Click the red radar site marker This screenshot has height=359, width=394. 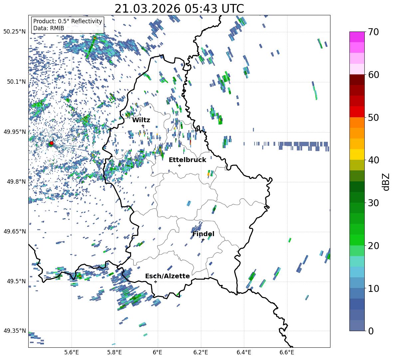tap(51, 143)
